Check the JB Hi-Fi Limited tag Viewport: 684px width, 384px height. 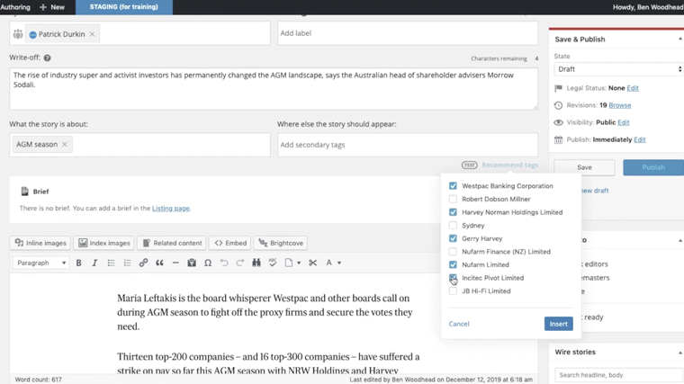pos(453,290)
